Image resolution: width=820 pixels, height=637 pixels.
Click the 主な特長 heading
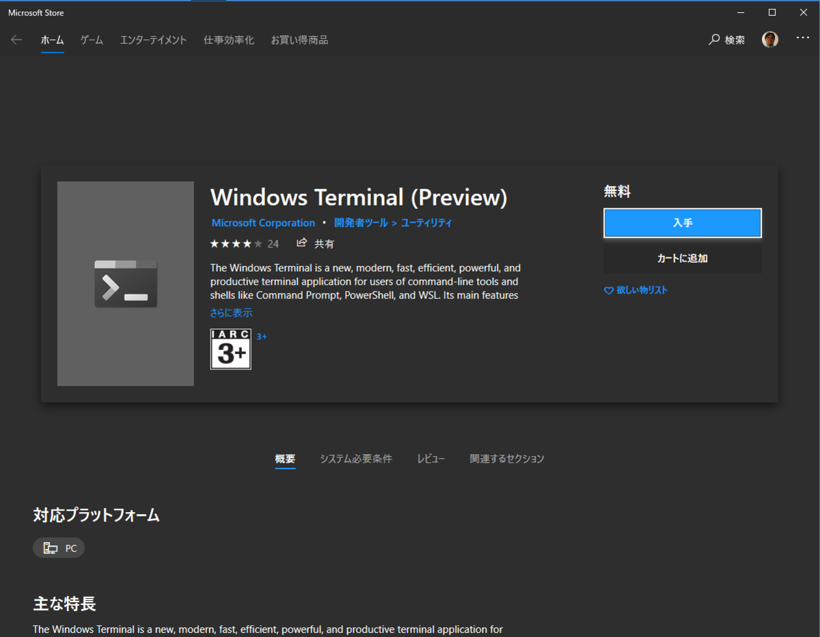[x=64, y=604]
